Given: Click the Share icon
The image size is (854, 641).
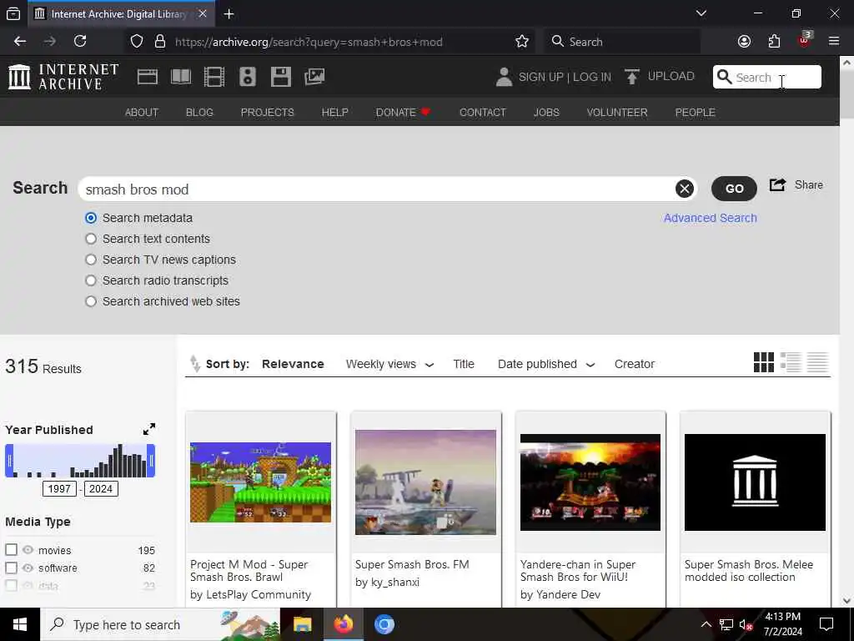Looking at the screenshot, I should click(x=777, y=184).
